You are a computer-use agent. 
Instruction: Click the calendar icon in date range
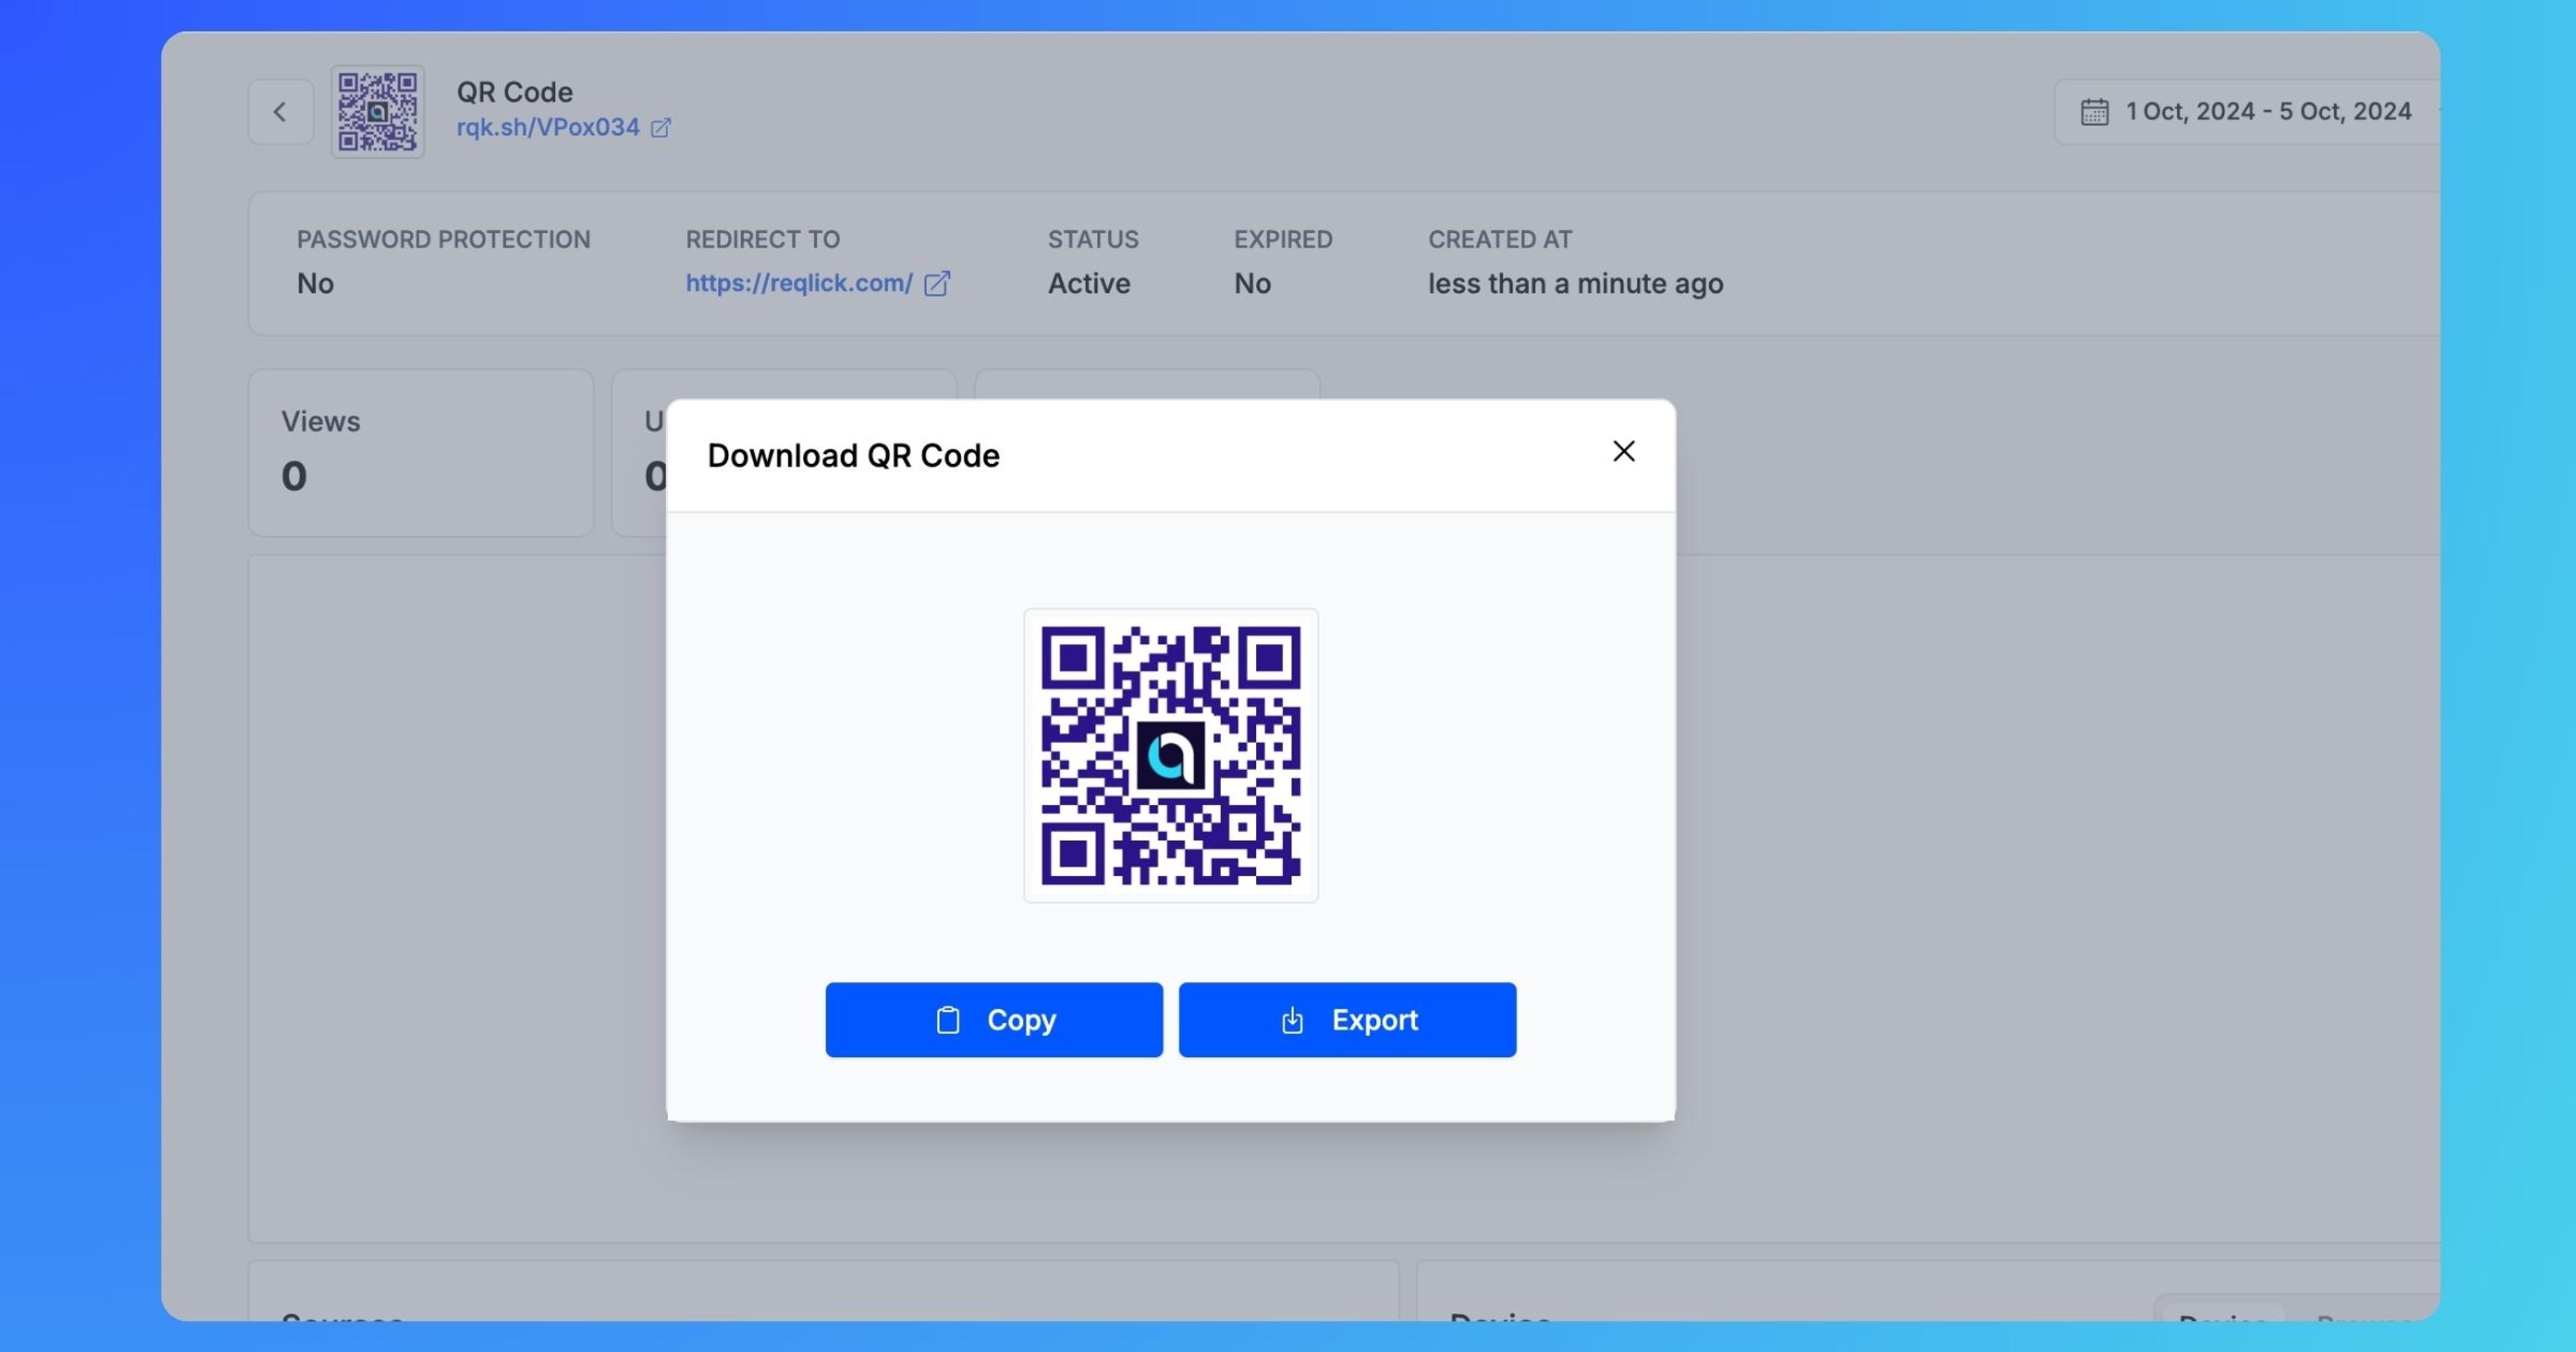coord(2094,112)
